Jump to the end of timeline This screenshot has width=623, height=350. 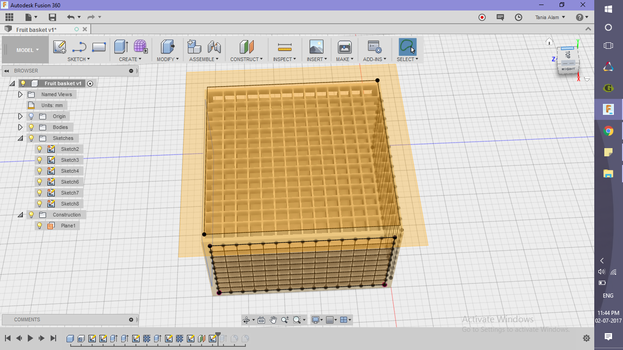click(x=53, y=338)
